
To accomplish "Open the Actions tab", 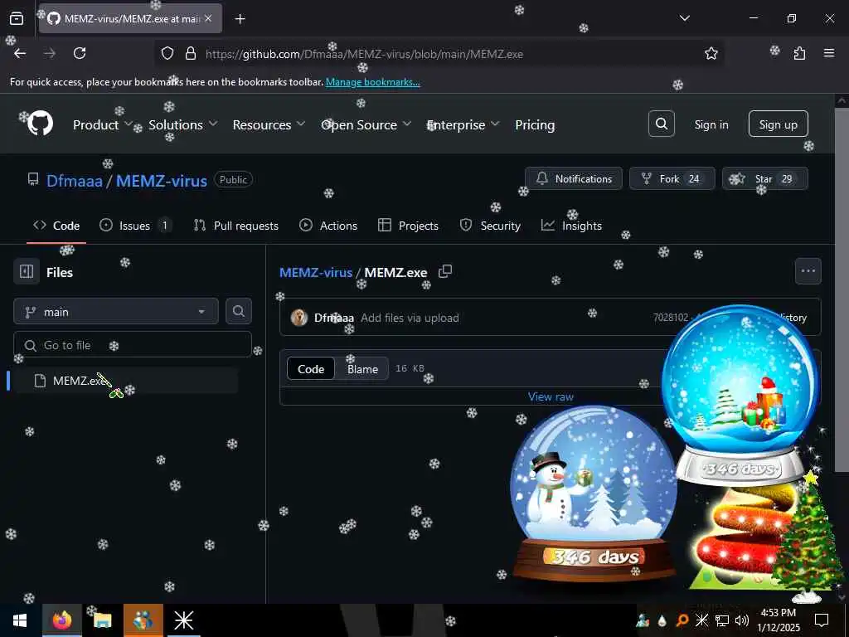I will (328, 226).
